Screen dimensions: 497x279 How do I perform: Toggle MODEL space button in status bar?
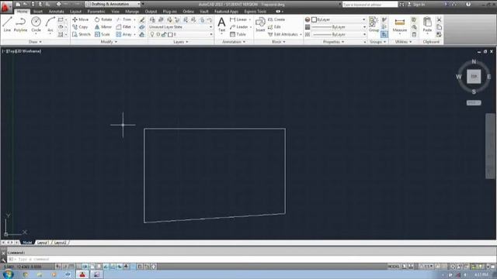tap(394, 267)
